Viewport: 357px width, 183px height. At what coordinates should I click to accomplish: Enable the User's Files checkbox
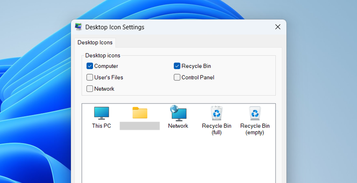[x=90, y=77]
